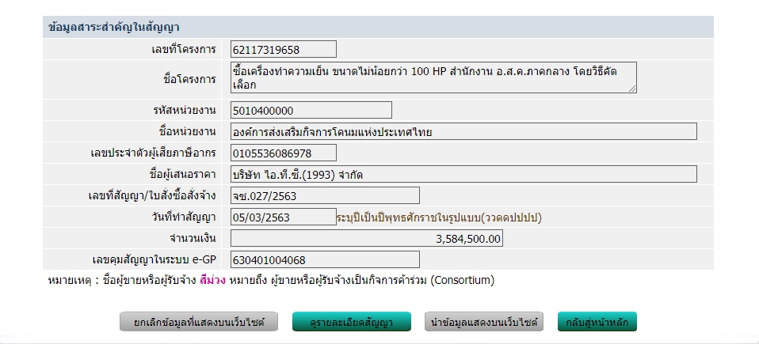The height and width of the screenshot is (344, 759).
Task: Click the contract date field 05/03/2563
Action: coord(283,217)
